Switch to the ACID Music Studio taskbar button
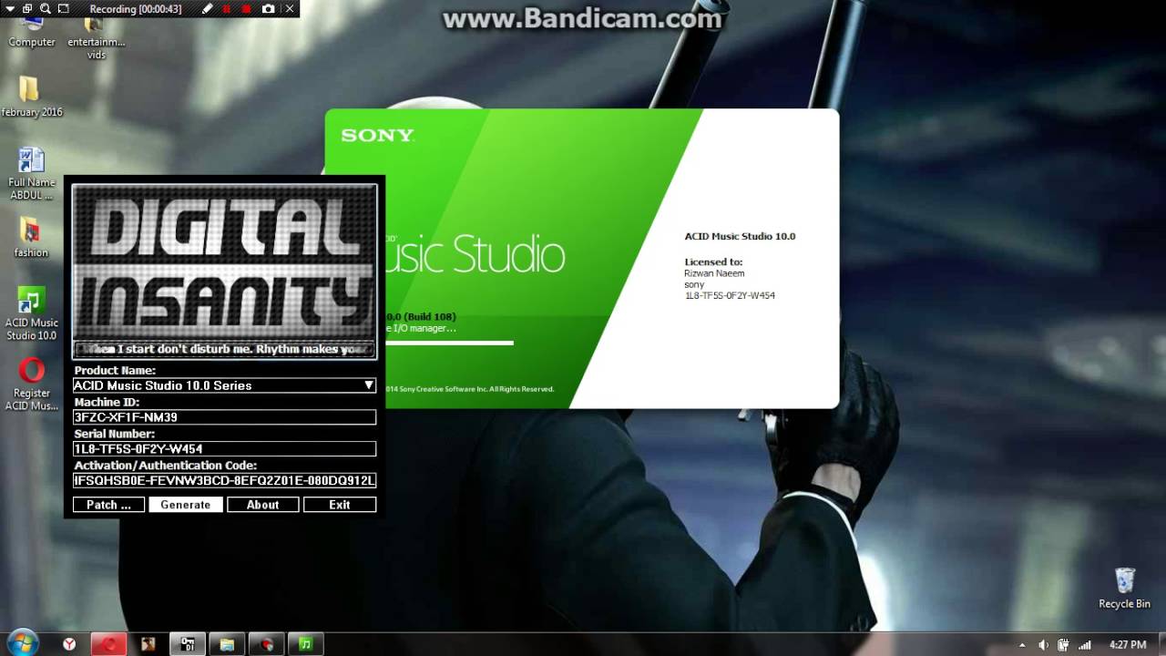The image size is (1166, 656). click(x=305, y=644)
